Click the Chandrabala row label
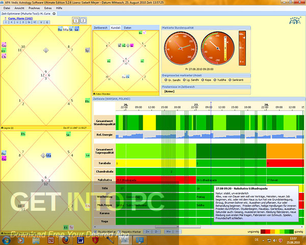Screen dimensions: 306x245 coord(105,171)
